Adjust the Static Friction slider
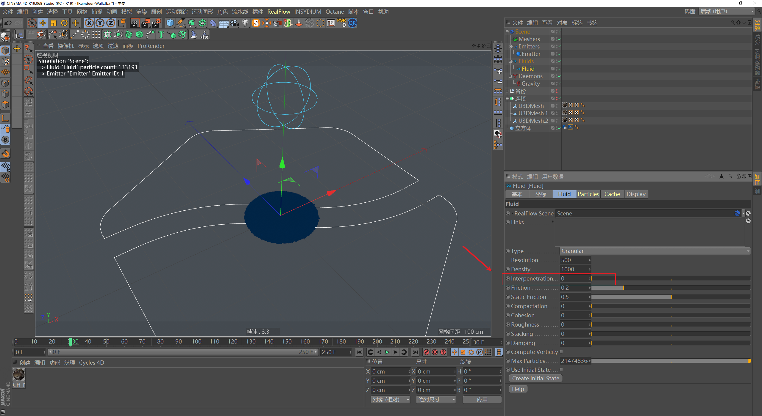This screenshot has width=762, height=416. pyautogui.click(x=671, y=297)
